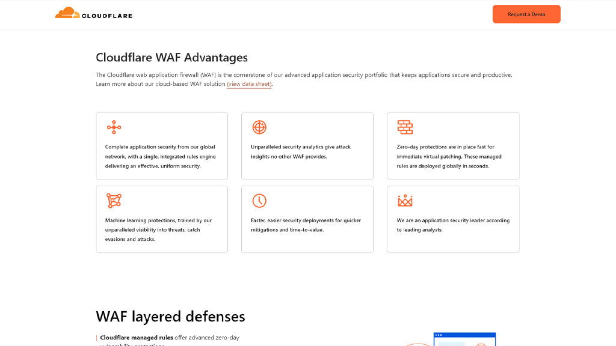Screen dimensions: 616x346
Task: Click the bold 'Cloudflare managed rules' text
Action: pyautogui.click(x=137, y=338)
